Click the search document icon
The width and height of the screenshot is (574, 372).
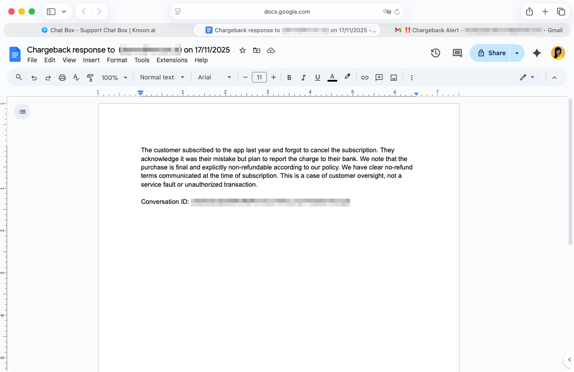[19, 77]
